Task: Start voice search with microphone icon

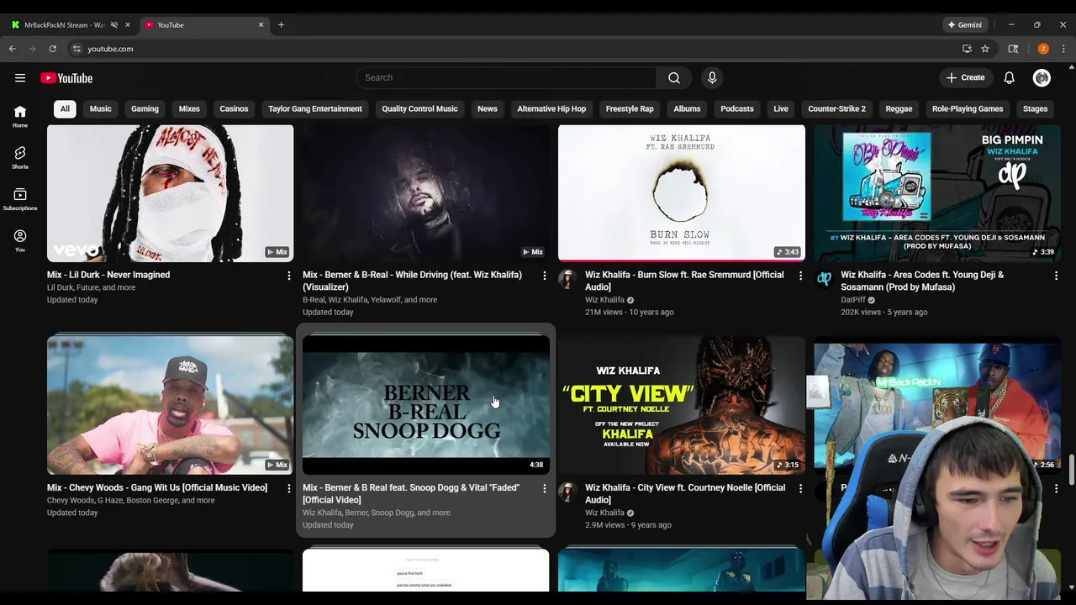Action: [712, 77]
